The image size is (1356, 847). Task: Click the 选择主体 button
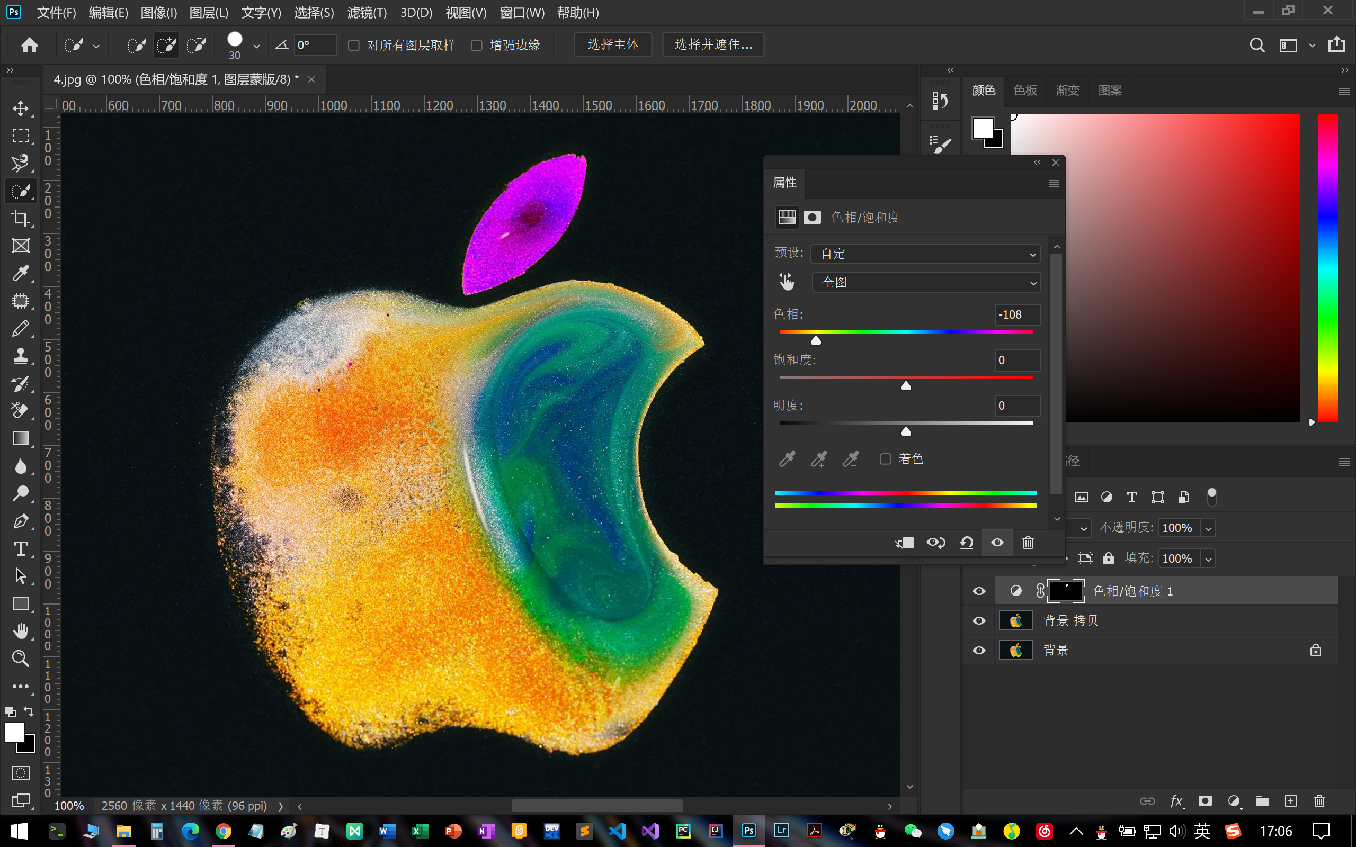613,45
